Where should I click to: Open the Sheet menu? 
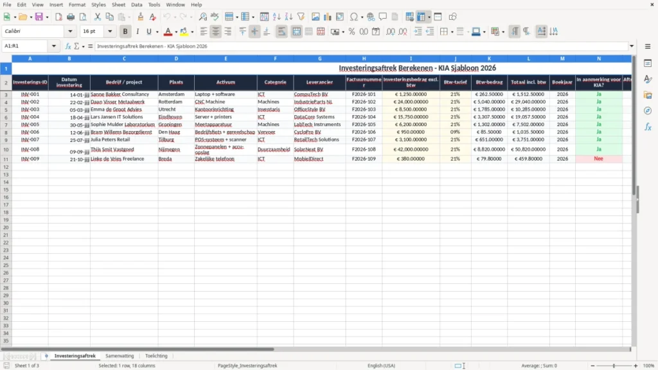pyautogui.click(x=118, y=4)
